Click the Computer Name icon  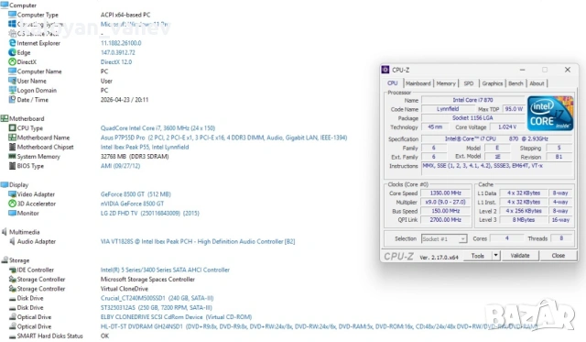pos(12,72)
